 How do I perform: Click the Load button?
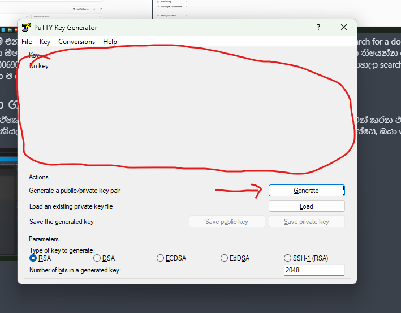(x=307, y=206)
